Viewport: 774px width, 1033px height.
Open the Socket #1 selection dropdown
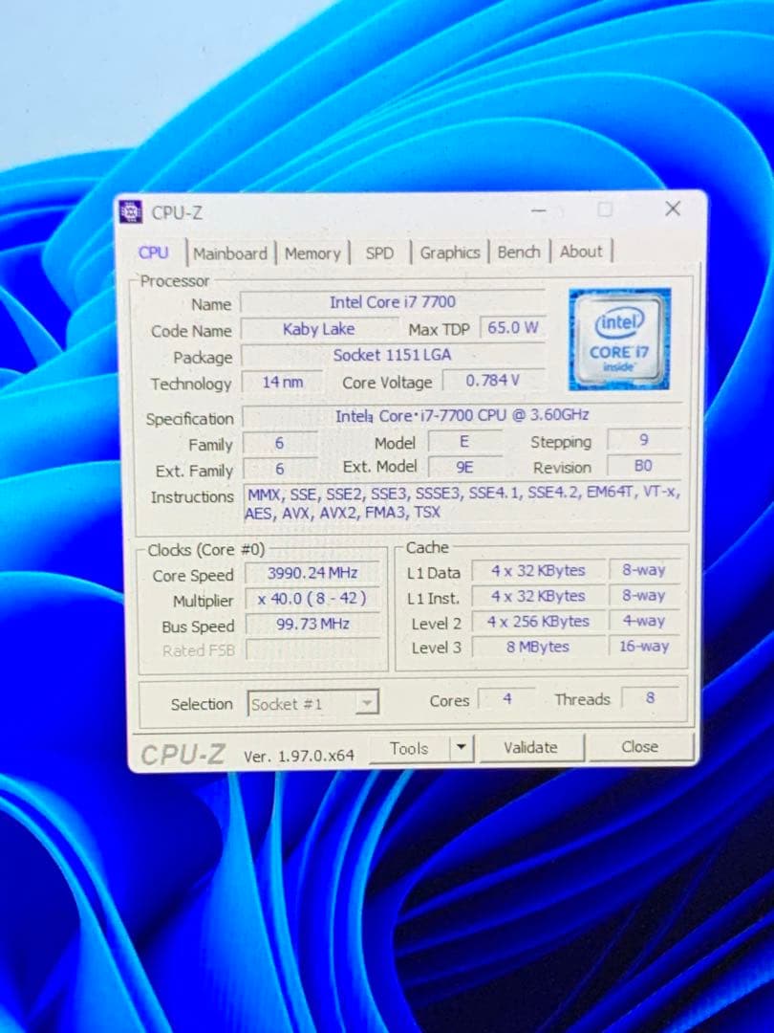367,703
